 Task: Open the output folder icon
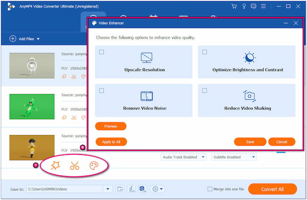click(x=120, y=189)
